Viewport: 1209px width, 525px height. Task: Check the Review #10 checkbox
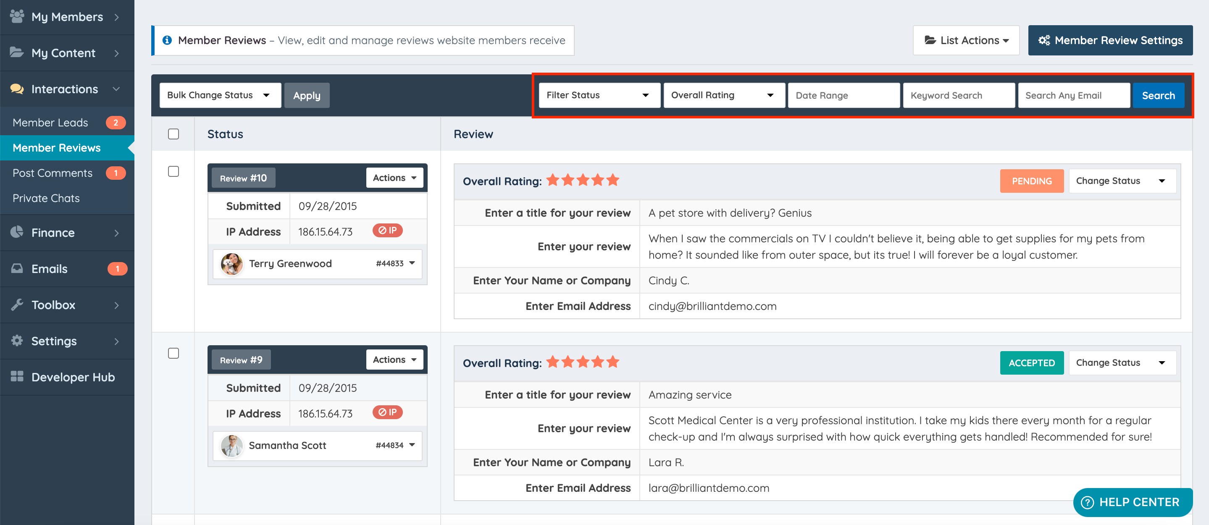pos(173,172)
